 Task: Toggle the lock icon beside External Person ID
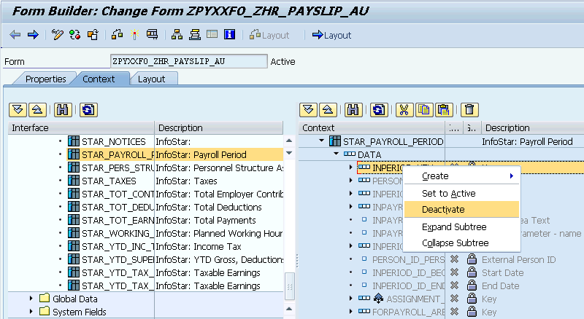pyautogui.click(x=472, y=259)
